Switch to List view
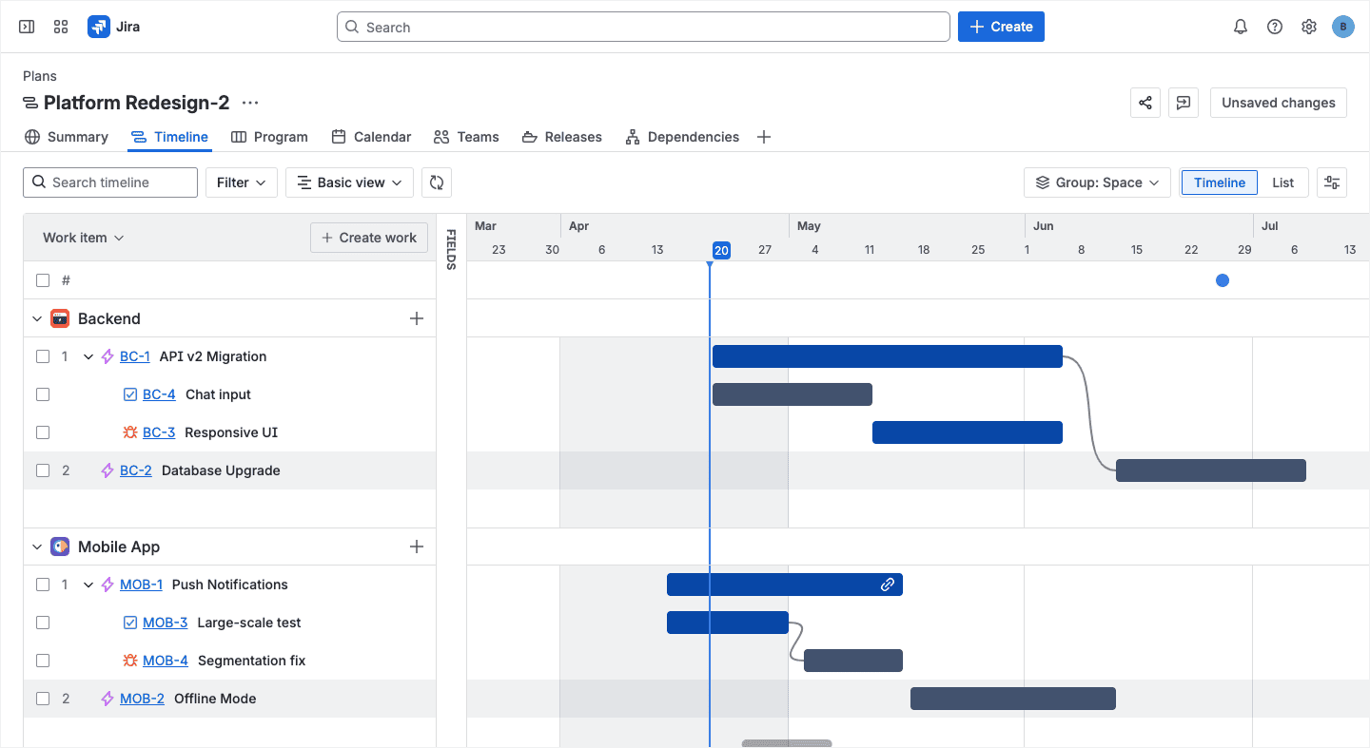The image size is (1370, 748). (1282, 182)
